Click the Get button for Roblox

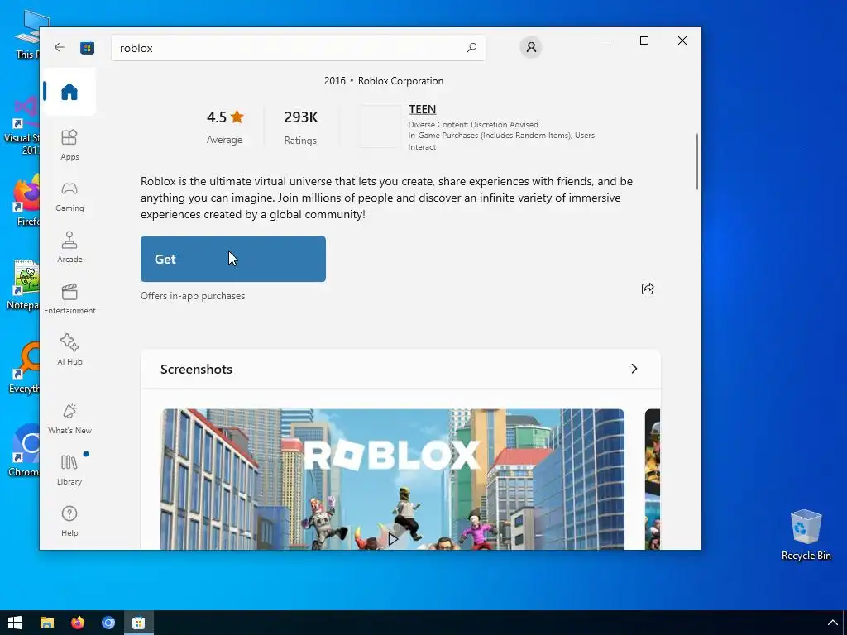(232, 259)
